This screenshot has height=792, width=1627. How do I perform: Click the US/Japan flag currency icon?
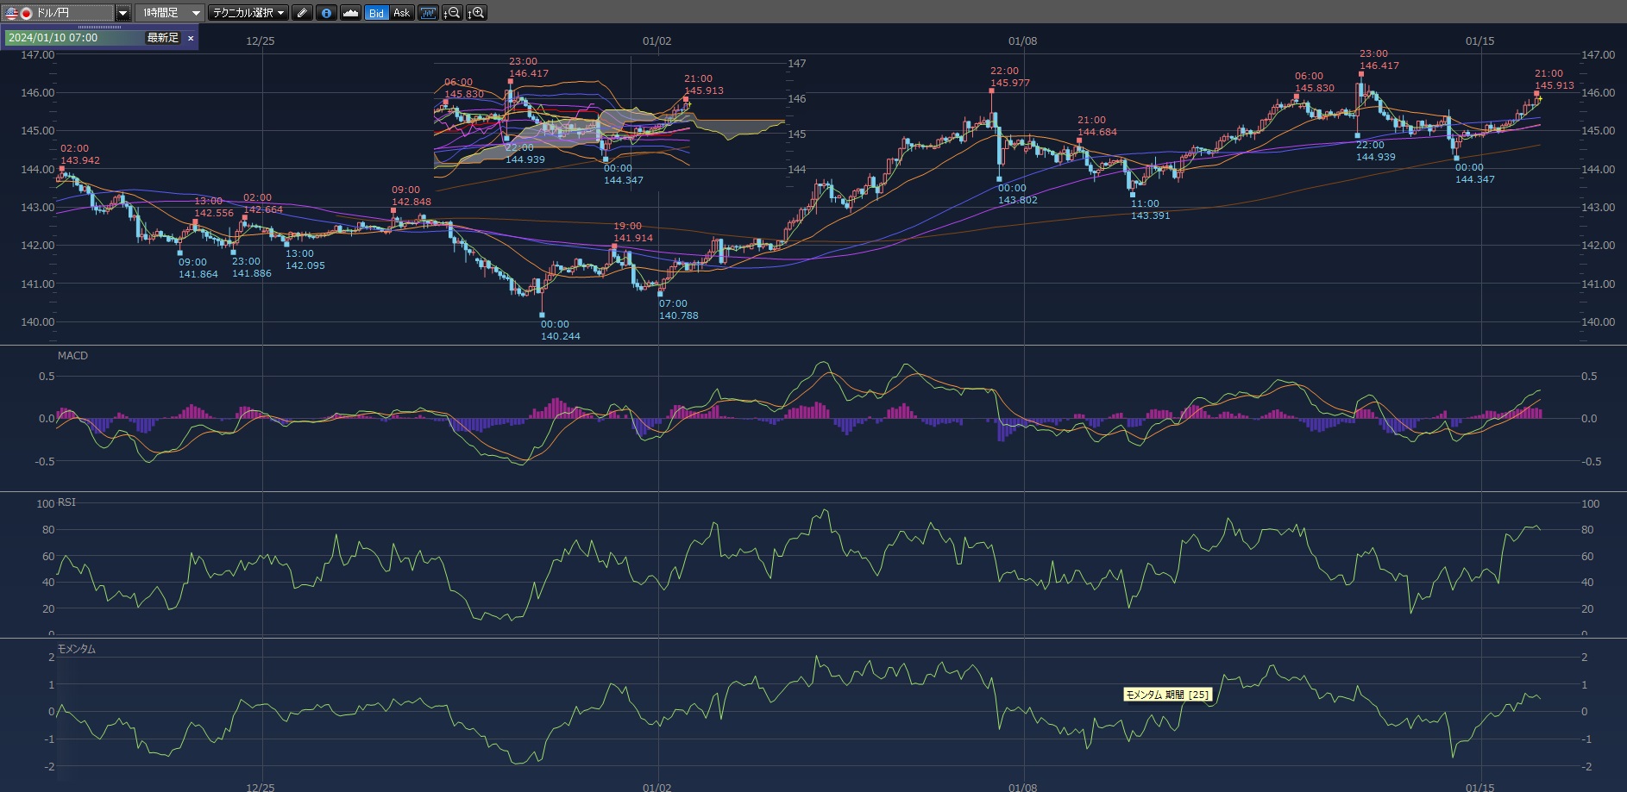coord(19,13)
